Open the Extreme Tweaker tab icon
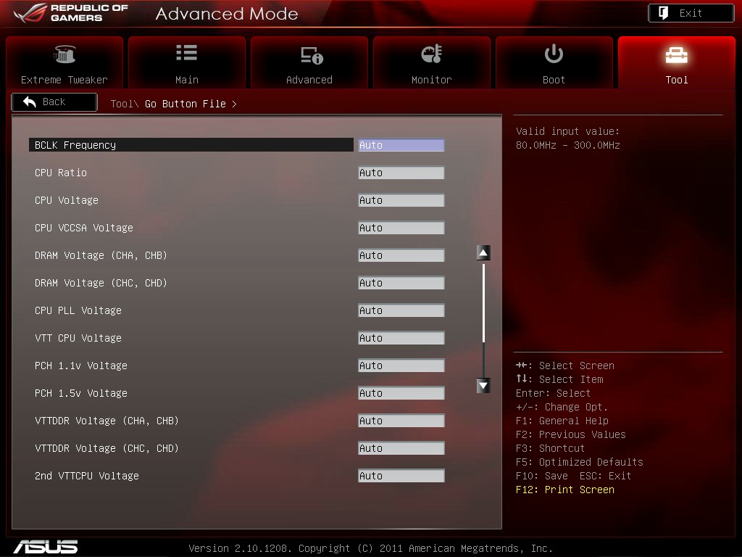Screen dimensions: 742x557 click(x=64, y=54)
